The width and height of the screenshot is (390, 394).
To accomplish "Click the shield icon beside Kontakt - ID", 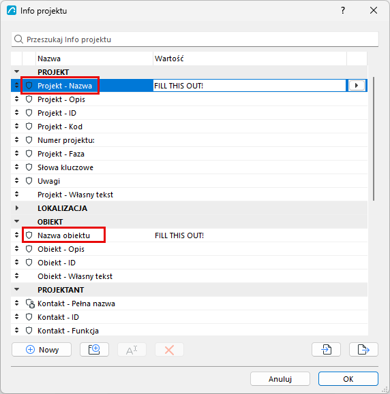I will (29, 317).
